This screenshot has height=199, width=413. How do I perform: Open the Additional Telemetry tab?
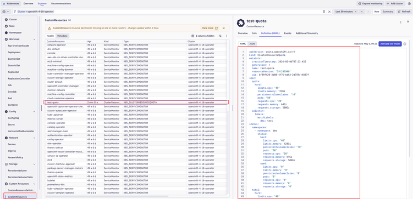coord(307,33)
